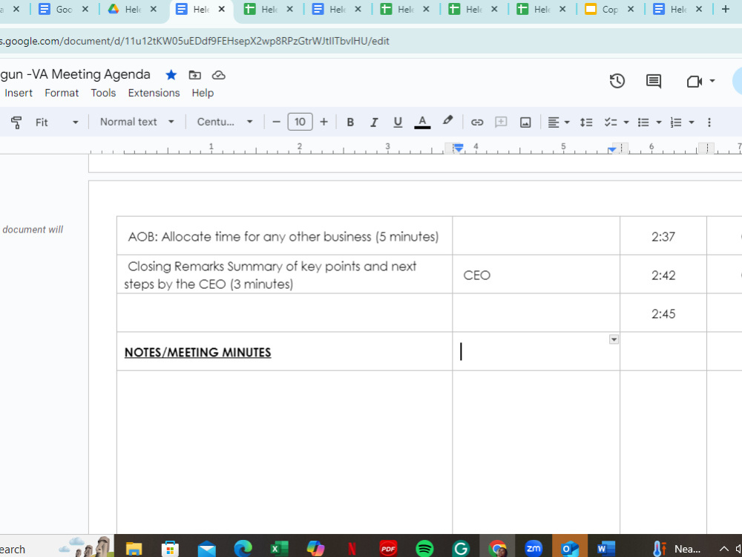Open the Insert menu
Screen dimensions: 742x557
[x=19, y=93]
